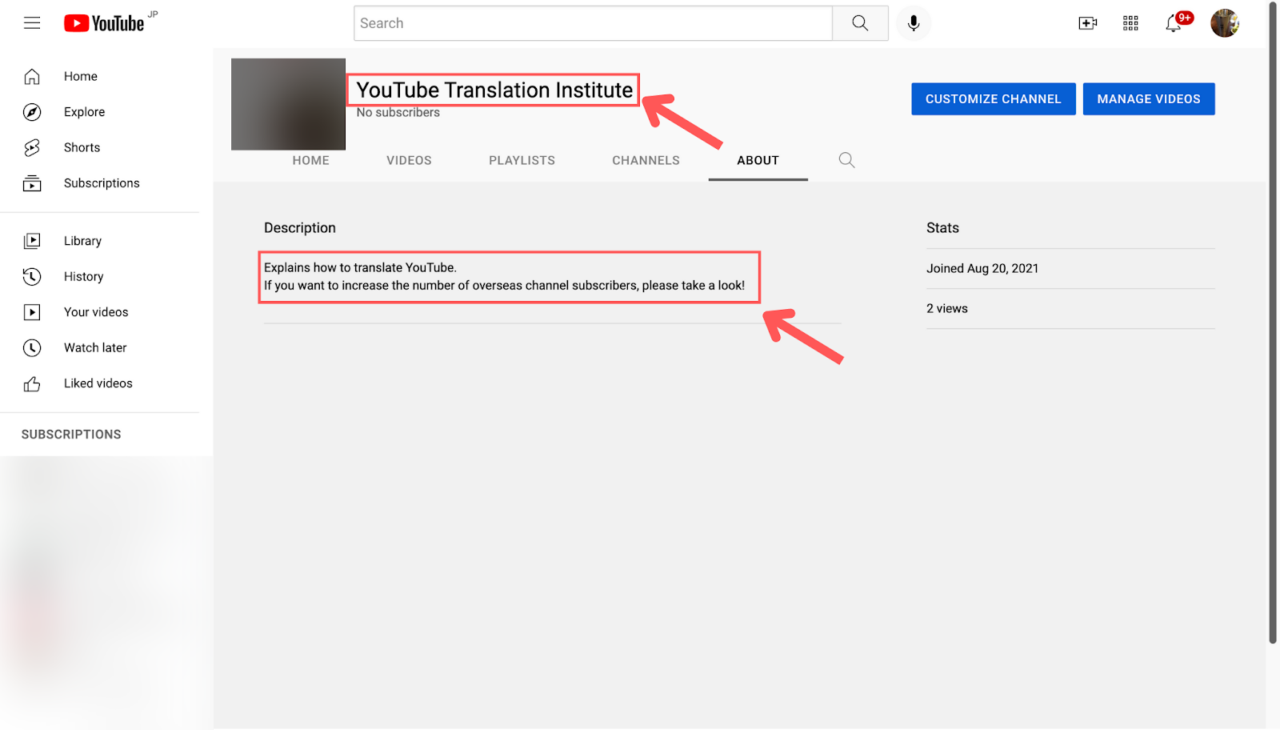1280x730 pixels.
Task: Start voice search with microphone icon
Action: tap(914, 23)
